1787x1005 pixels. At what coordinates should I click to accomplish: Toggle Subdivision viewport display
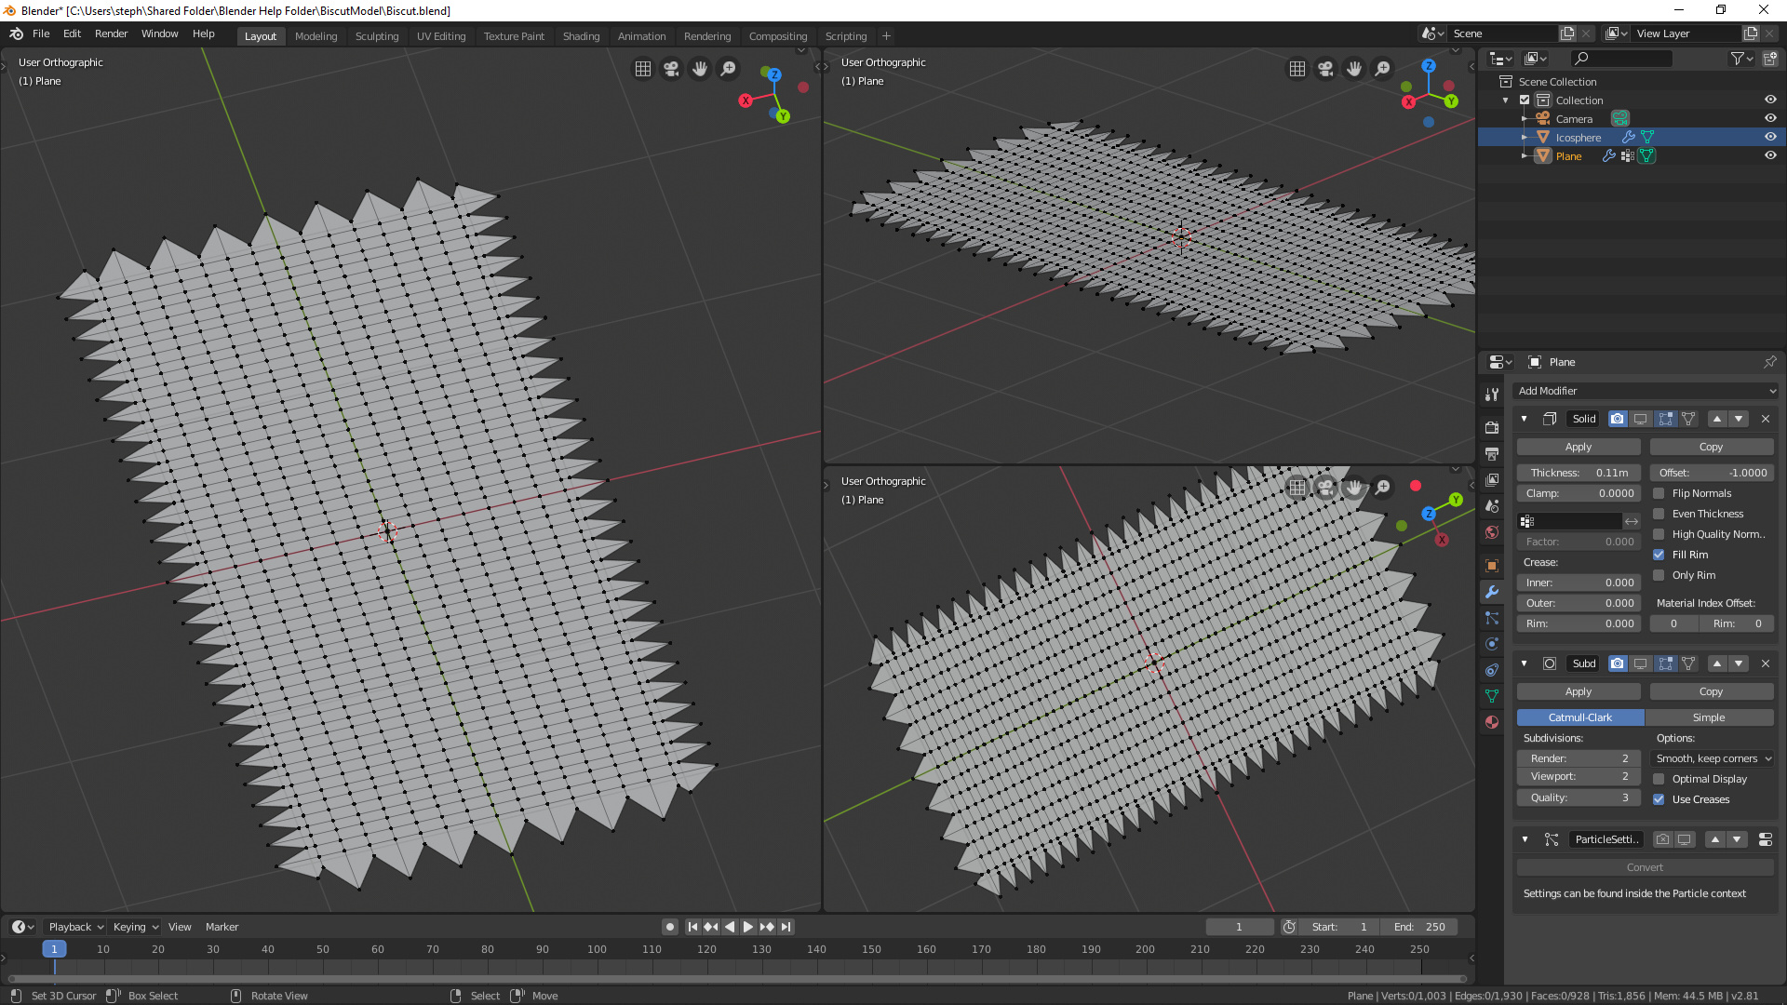point(1641,663)
